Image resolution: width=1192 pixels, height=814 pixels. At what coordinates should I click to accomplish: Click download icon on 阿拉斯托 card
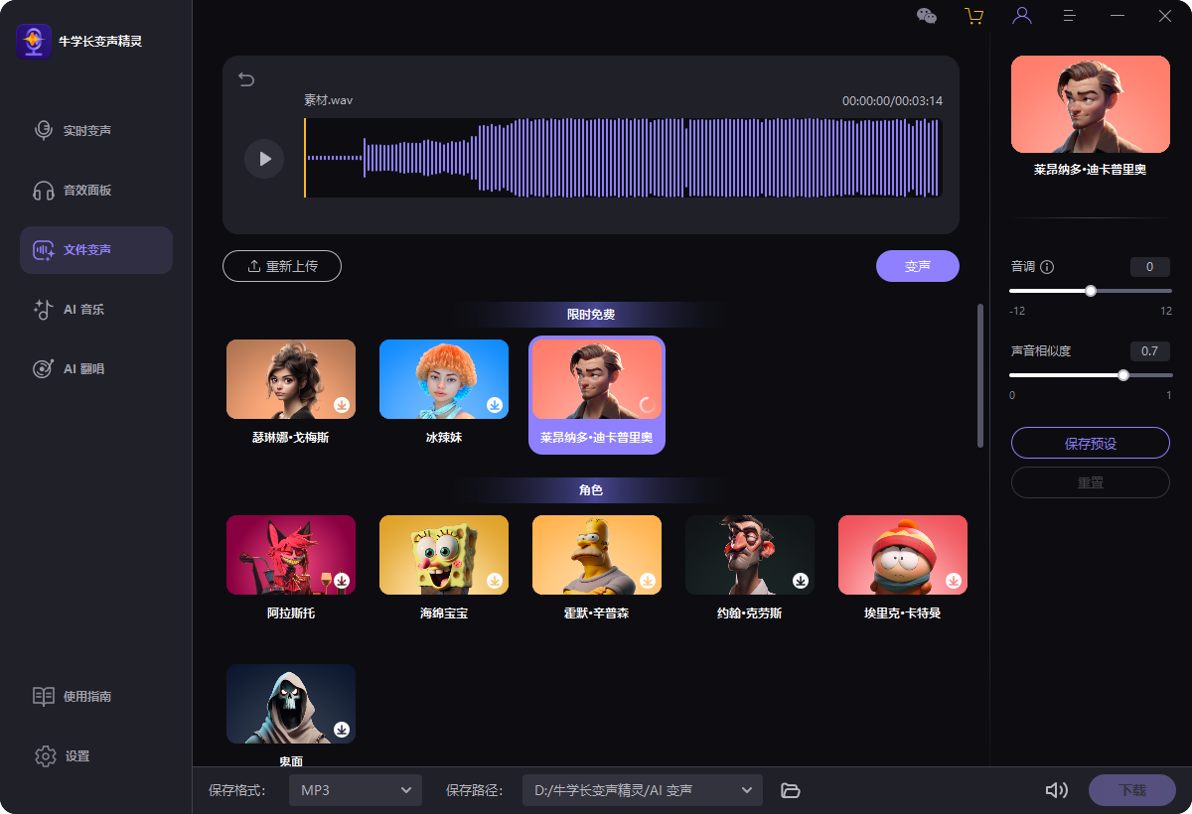pyautogui.click(x=342, y=581)
